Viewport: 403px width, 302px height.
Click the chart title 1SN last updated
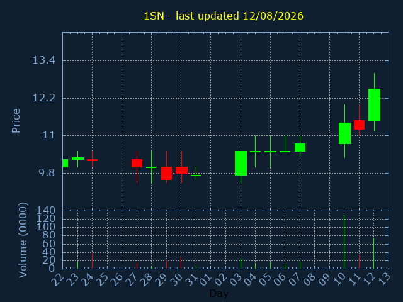pos(224,16)
